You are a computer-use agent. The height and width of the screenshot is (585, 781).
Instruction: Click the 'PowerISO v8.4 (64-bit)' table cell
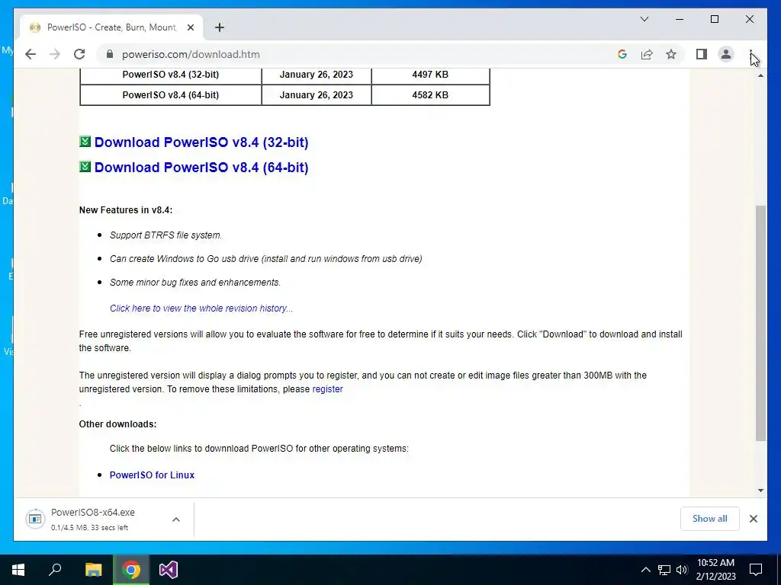(171, 95)
